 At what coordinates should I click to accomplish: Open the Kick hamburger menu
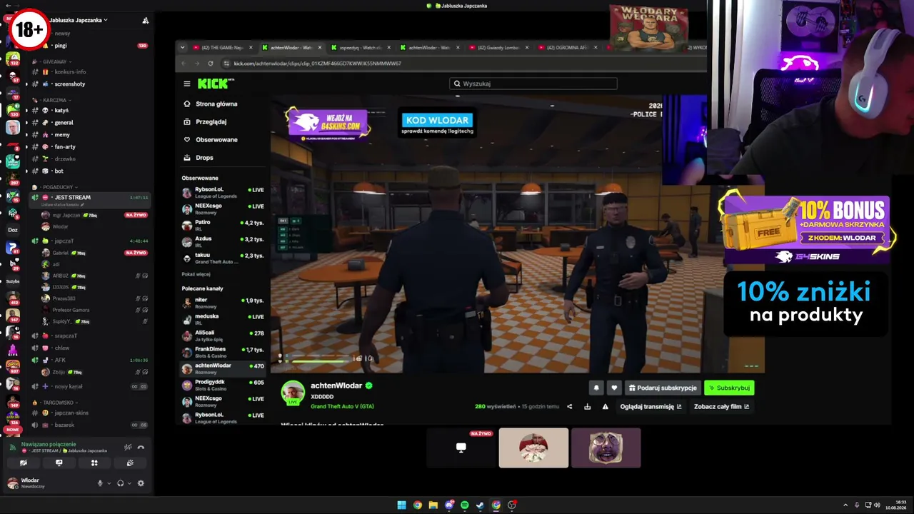pyautogui.click(x=187, y=84)
